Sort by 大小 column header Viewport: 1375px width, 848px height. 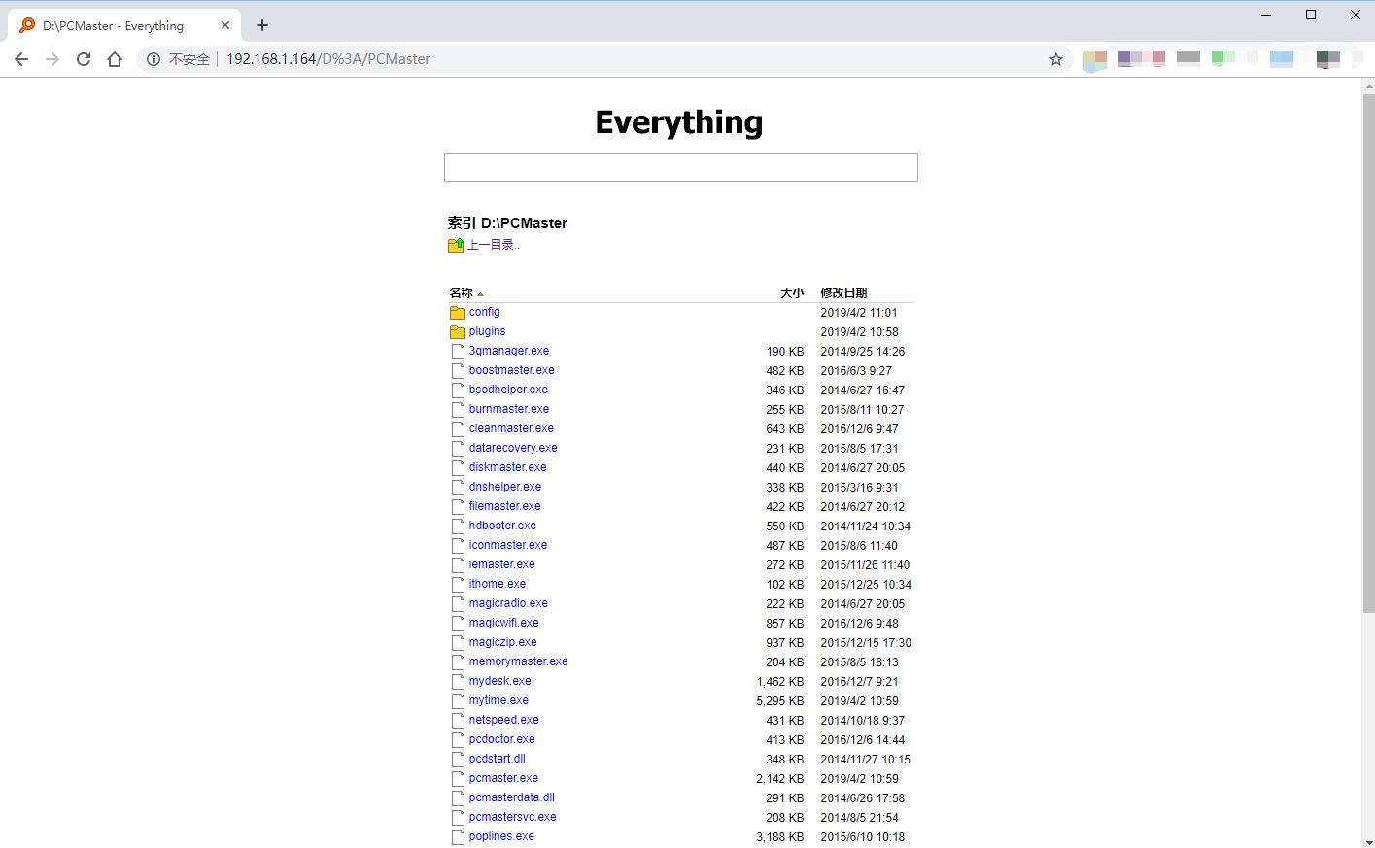click(792, 292)
